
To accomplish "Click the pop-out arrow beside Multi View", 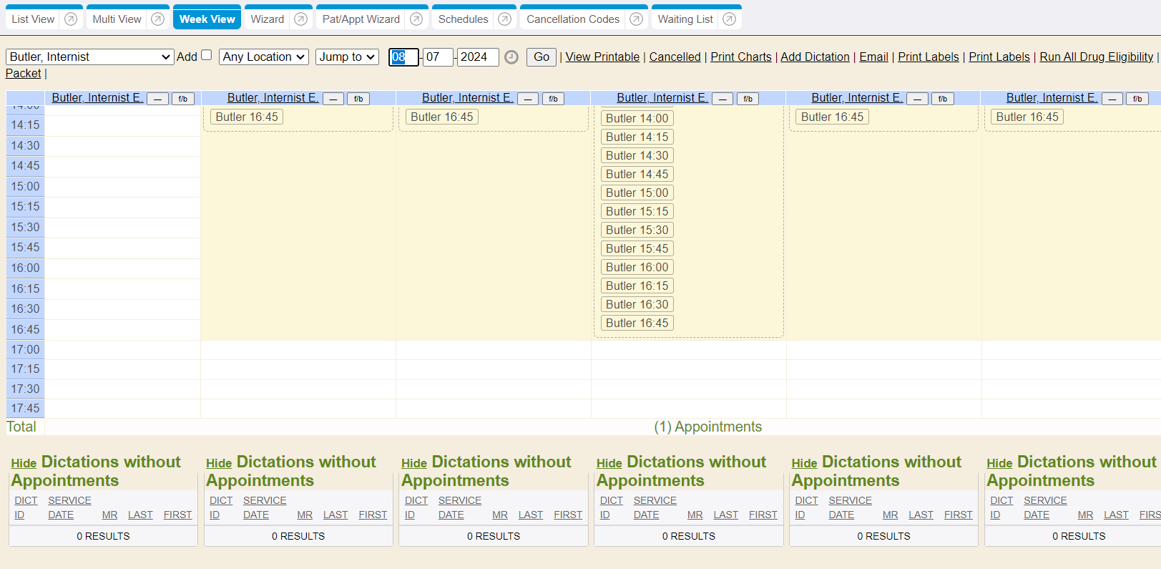I will (158, 19).
